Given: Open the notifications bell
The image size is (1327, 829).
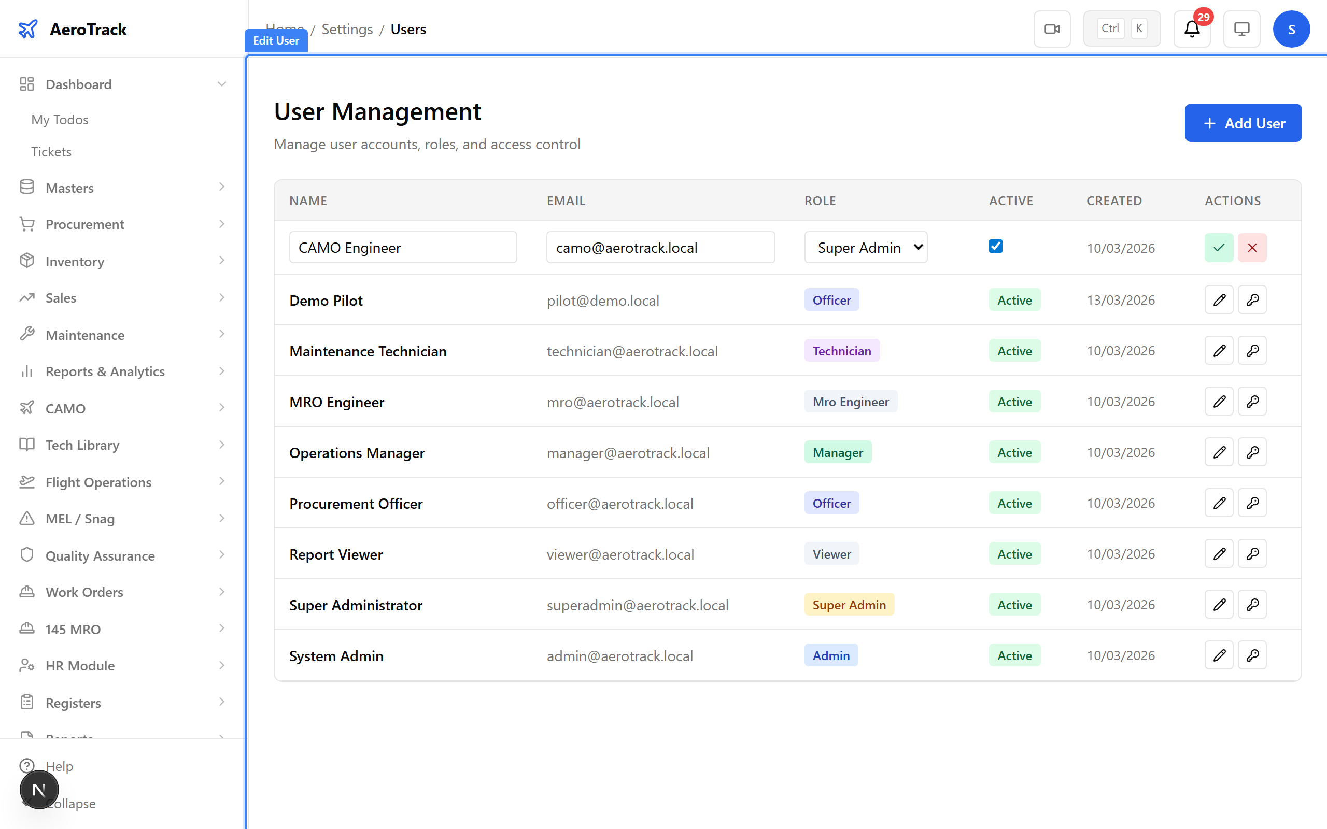Looking at the screenshot, I should [x=1192, y=28].
